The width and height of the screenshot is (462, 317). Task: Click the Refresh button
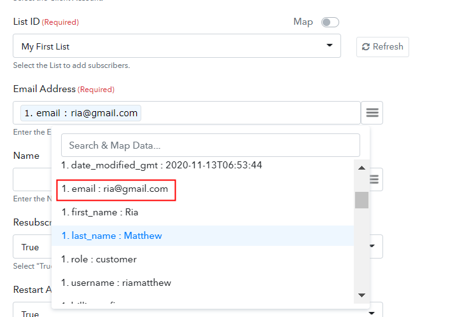tap(382, 47)
